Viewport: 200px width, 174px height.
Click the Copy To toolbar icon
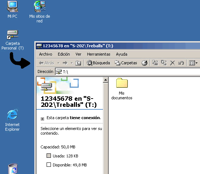click(x=164, y=63)
